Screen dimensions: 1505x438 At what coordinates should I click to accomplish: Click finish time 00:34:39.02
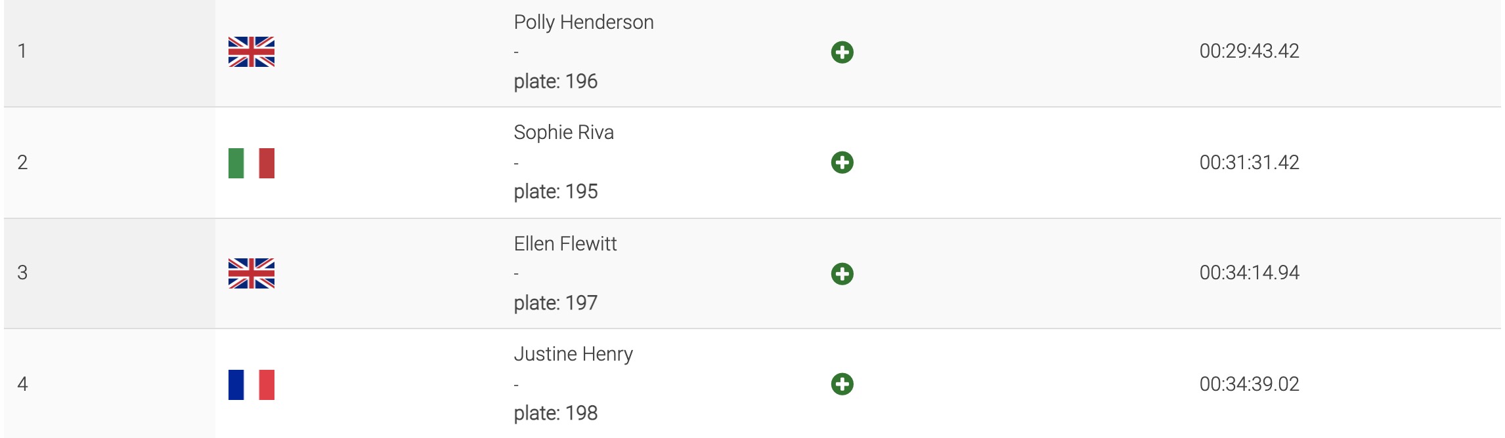(1250, 384)
